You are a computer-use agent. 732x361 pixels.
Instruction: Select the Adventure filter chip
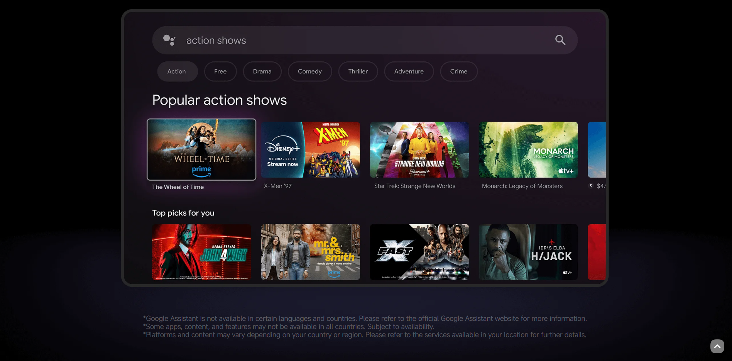tap(409, 71)
